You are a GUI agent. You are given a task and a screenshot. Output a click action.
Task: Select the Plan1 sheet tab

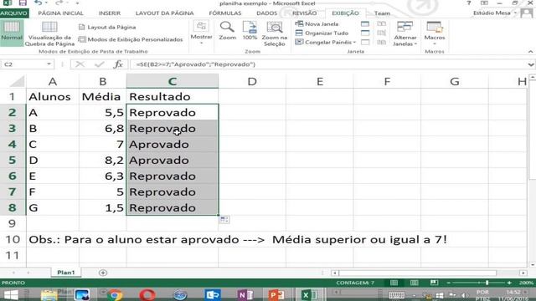(65, 273)
